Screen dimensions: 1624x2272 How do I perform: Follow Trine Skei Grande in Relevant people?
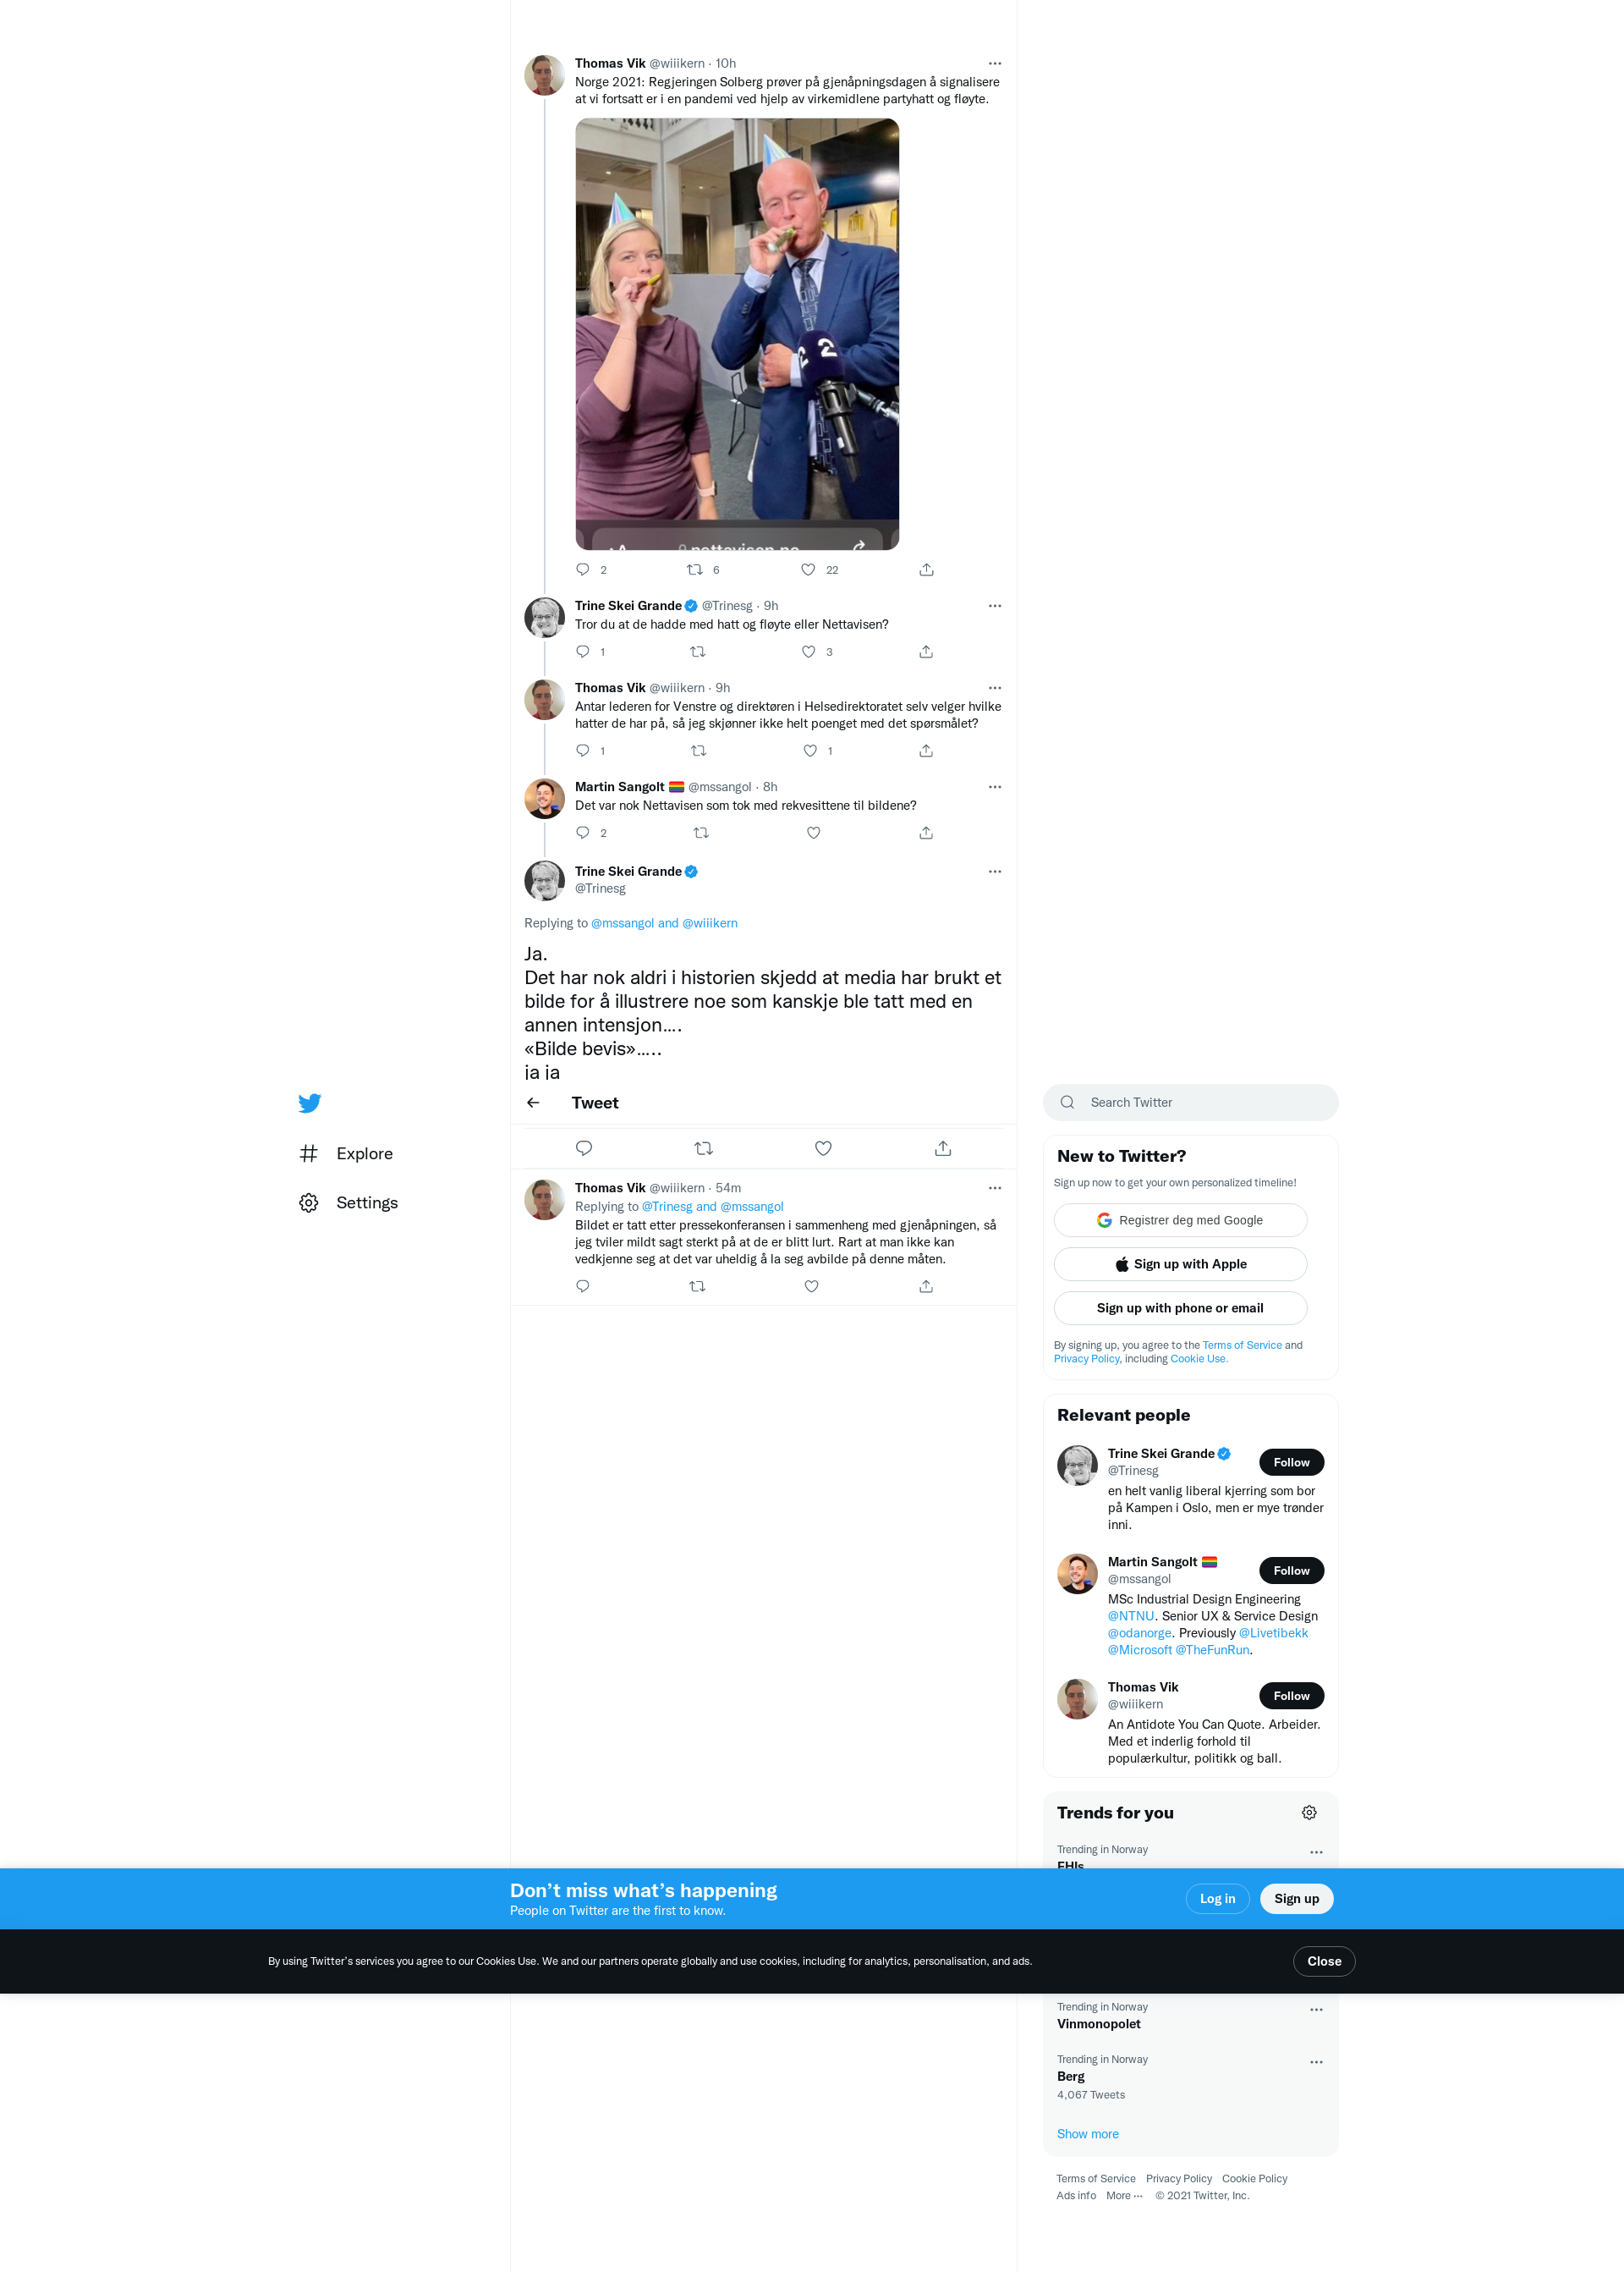click(x=1291, y=1463)
